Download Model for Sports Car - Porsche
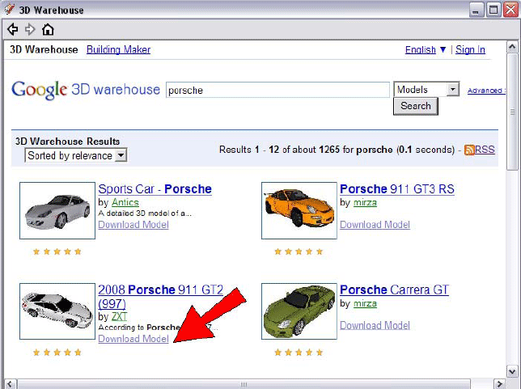This screenshot has width=521, height=389. [x=133, y=225]
